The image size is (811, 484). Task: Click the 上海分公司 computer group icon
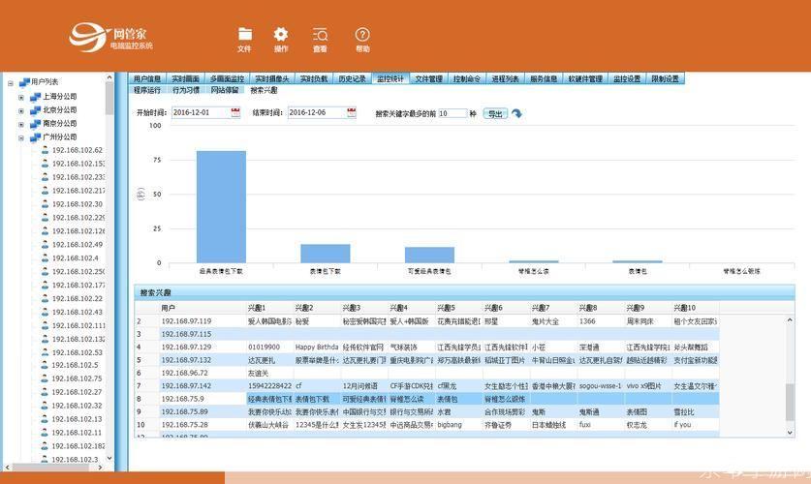coord(35,97)
